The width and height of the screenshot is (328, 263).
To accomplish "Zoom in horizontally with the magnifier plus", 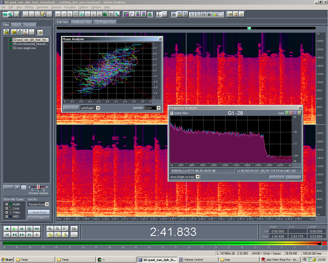I will tap(50, 228).
